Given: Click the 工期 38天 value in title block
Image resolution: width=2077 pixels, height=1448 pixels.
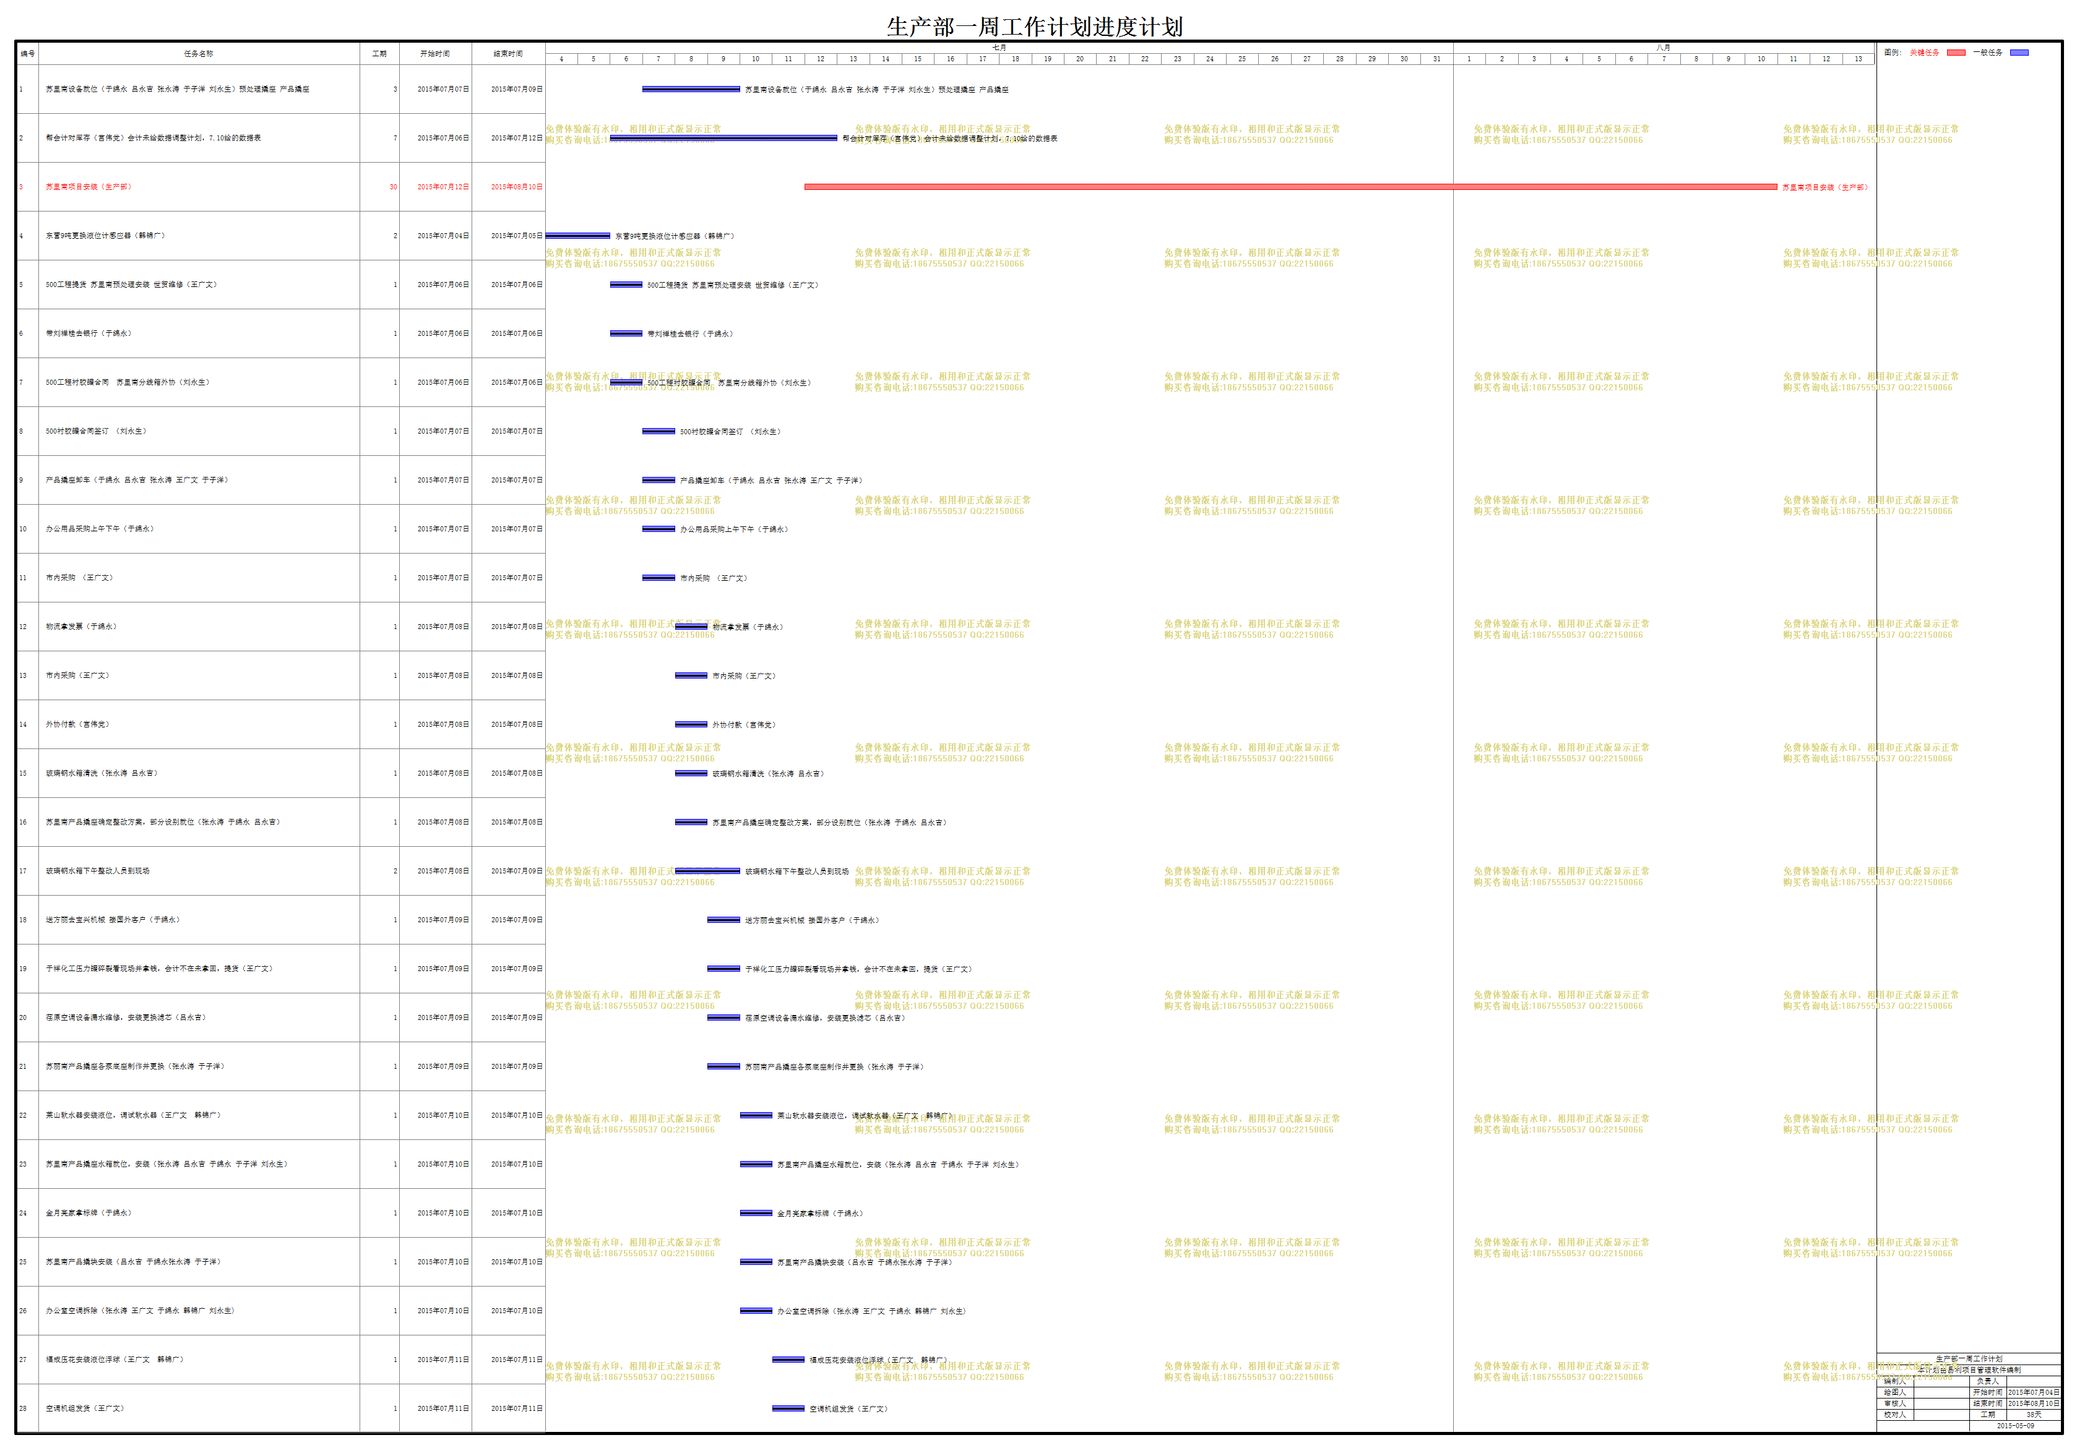Looking at the screenshot, I should click(2034, 1415).
